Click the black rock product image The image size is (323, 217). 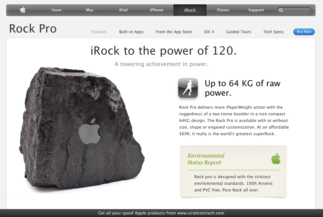82,128
